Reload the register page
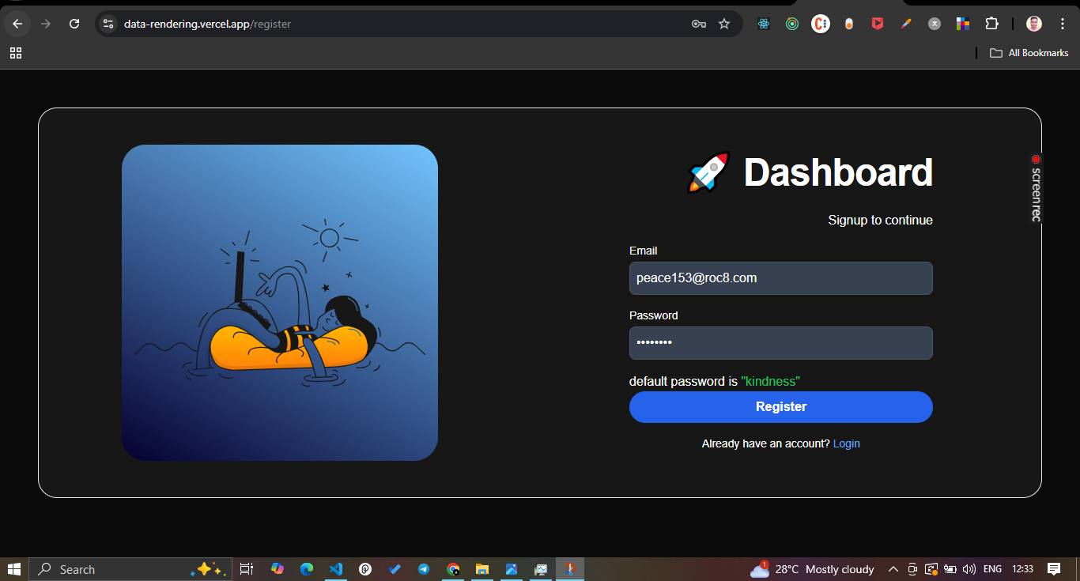This screenshot has width=1080, height=581. point(74,24)
